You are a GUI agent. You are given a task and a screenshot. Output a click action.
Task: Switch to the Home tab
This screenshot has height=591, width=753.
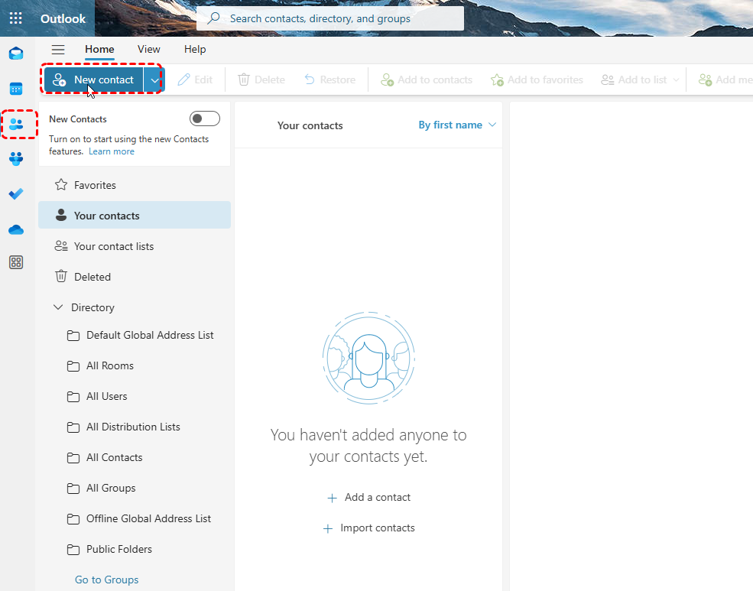point(99,50)
